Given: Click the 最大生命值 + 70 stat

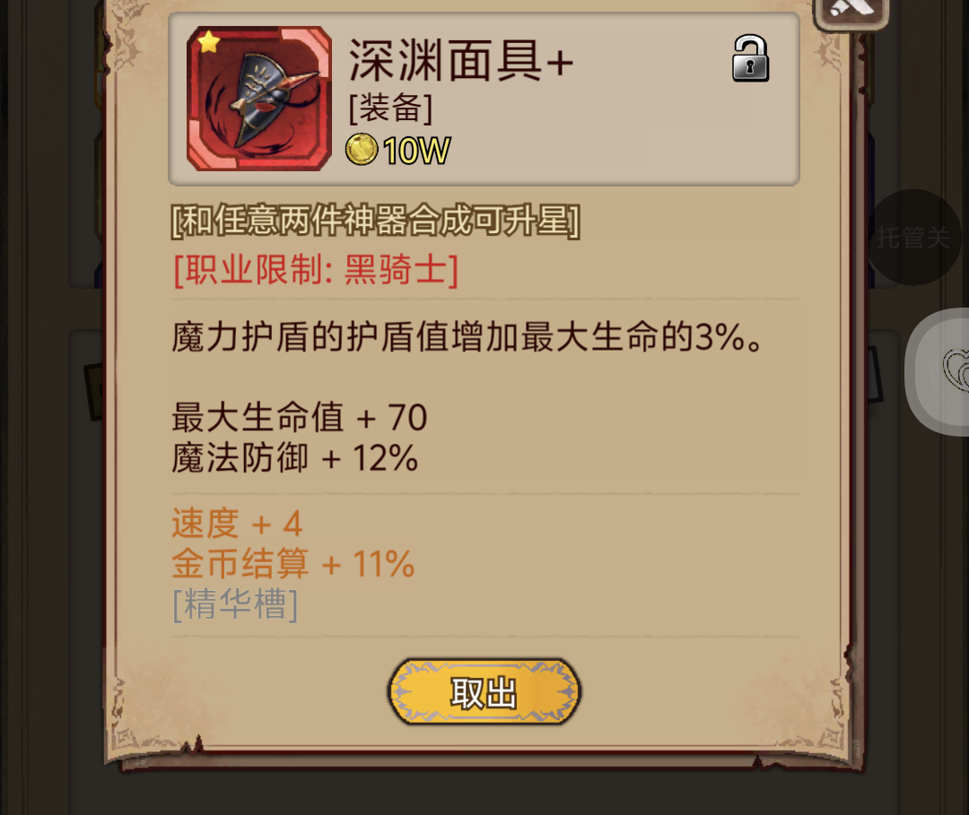Looking at the screenshot, I should (299, 417).
